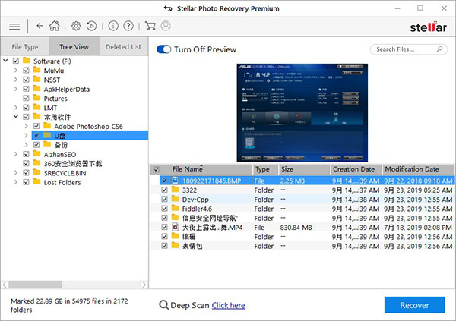The width and height of the screenshot is (456, 321).
Task: Expand the NSST folder in tree
Action: 17,80
